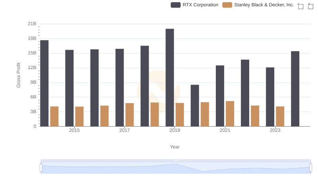318x183 pixels.
Task: Click the 21B y-axis label
Action: (32, 24)
